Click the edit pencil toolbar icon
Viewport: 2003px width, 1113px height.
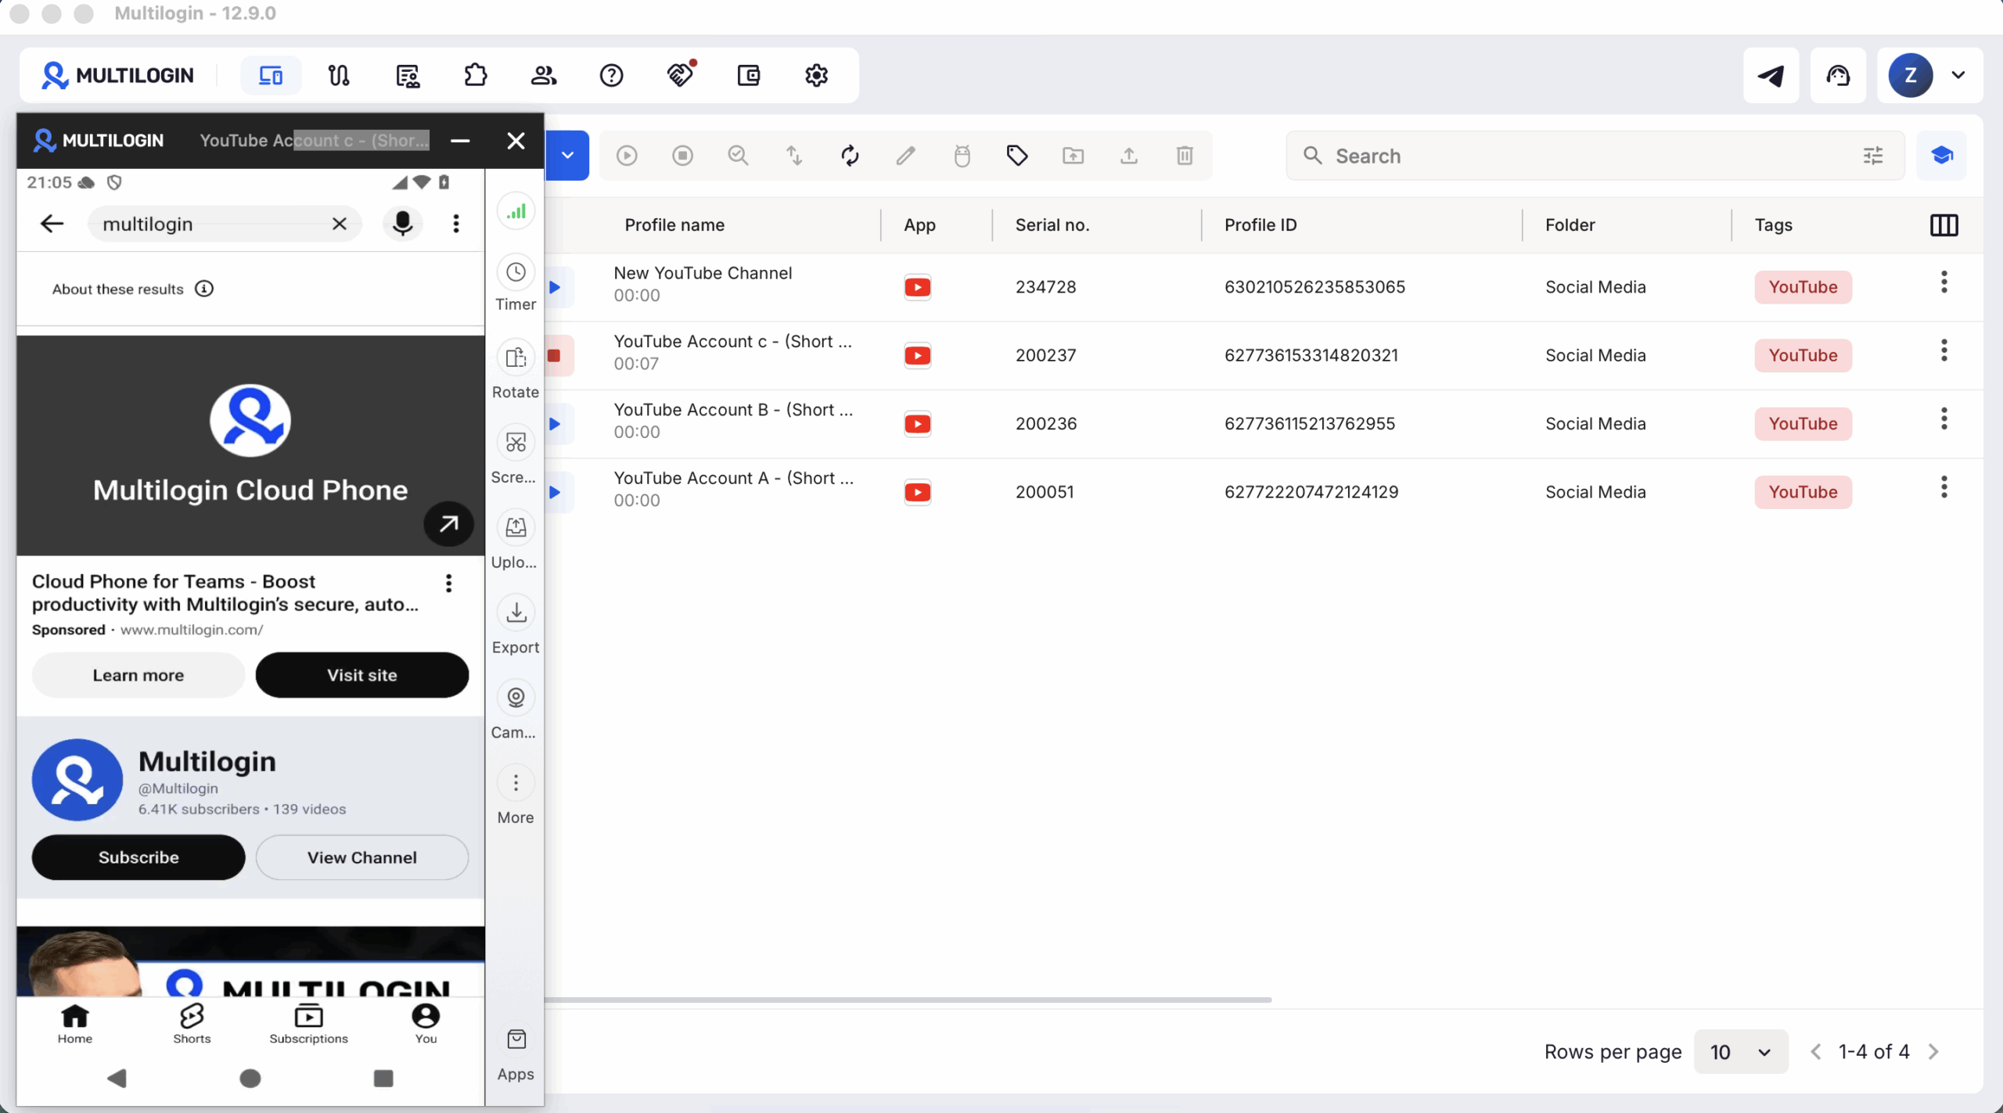905,156
